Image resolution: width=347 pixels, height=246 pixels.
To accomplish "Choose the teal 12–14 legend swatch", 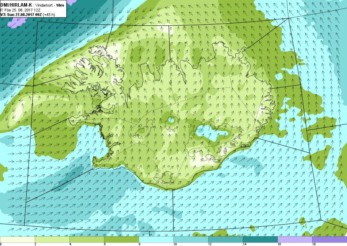I will [226, 239].
